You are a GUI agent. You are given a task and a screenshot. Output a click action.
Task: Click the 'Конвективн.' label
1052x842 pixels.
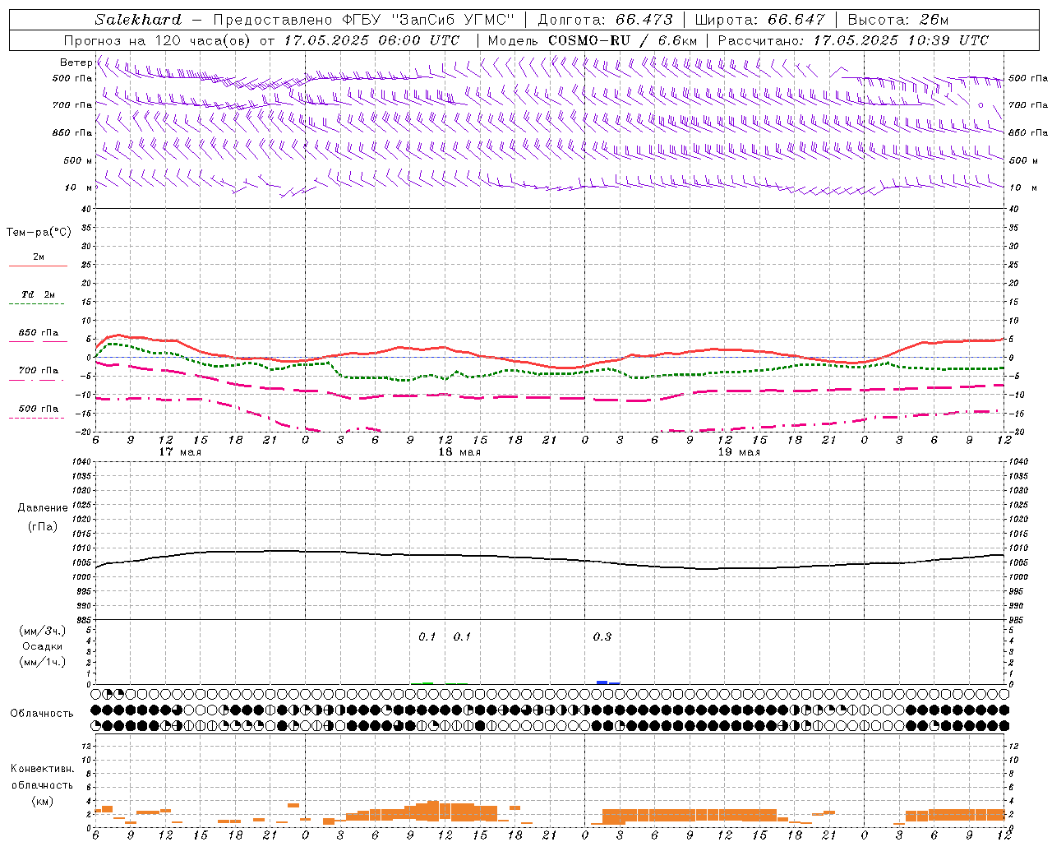click(43, 769)
